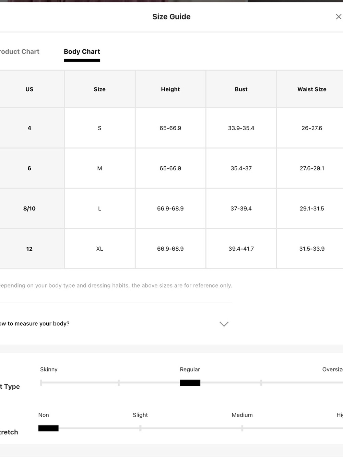
Task: Click the Height column header
Action: [x=170, y=89]
